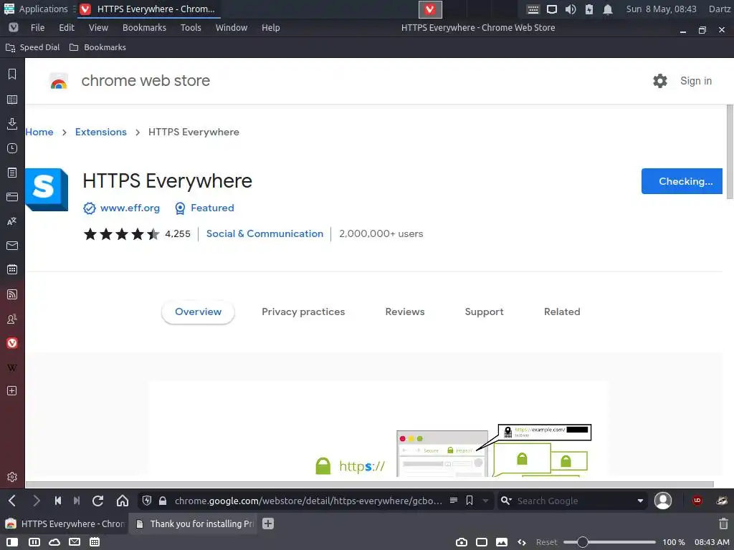Open the Vivaldi main menu icon
The image size is (734, 550).
click(x=14, y=28)
